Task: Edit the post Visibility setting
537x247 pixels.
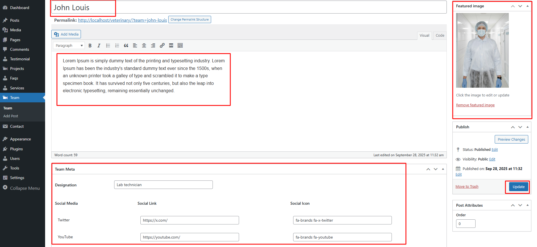Action: click(x=492, y=159)
